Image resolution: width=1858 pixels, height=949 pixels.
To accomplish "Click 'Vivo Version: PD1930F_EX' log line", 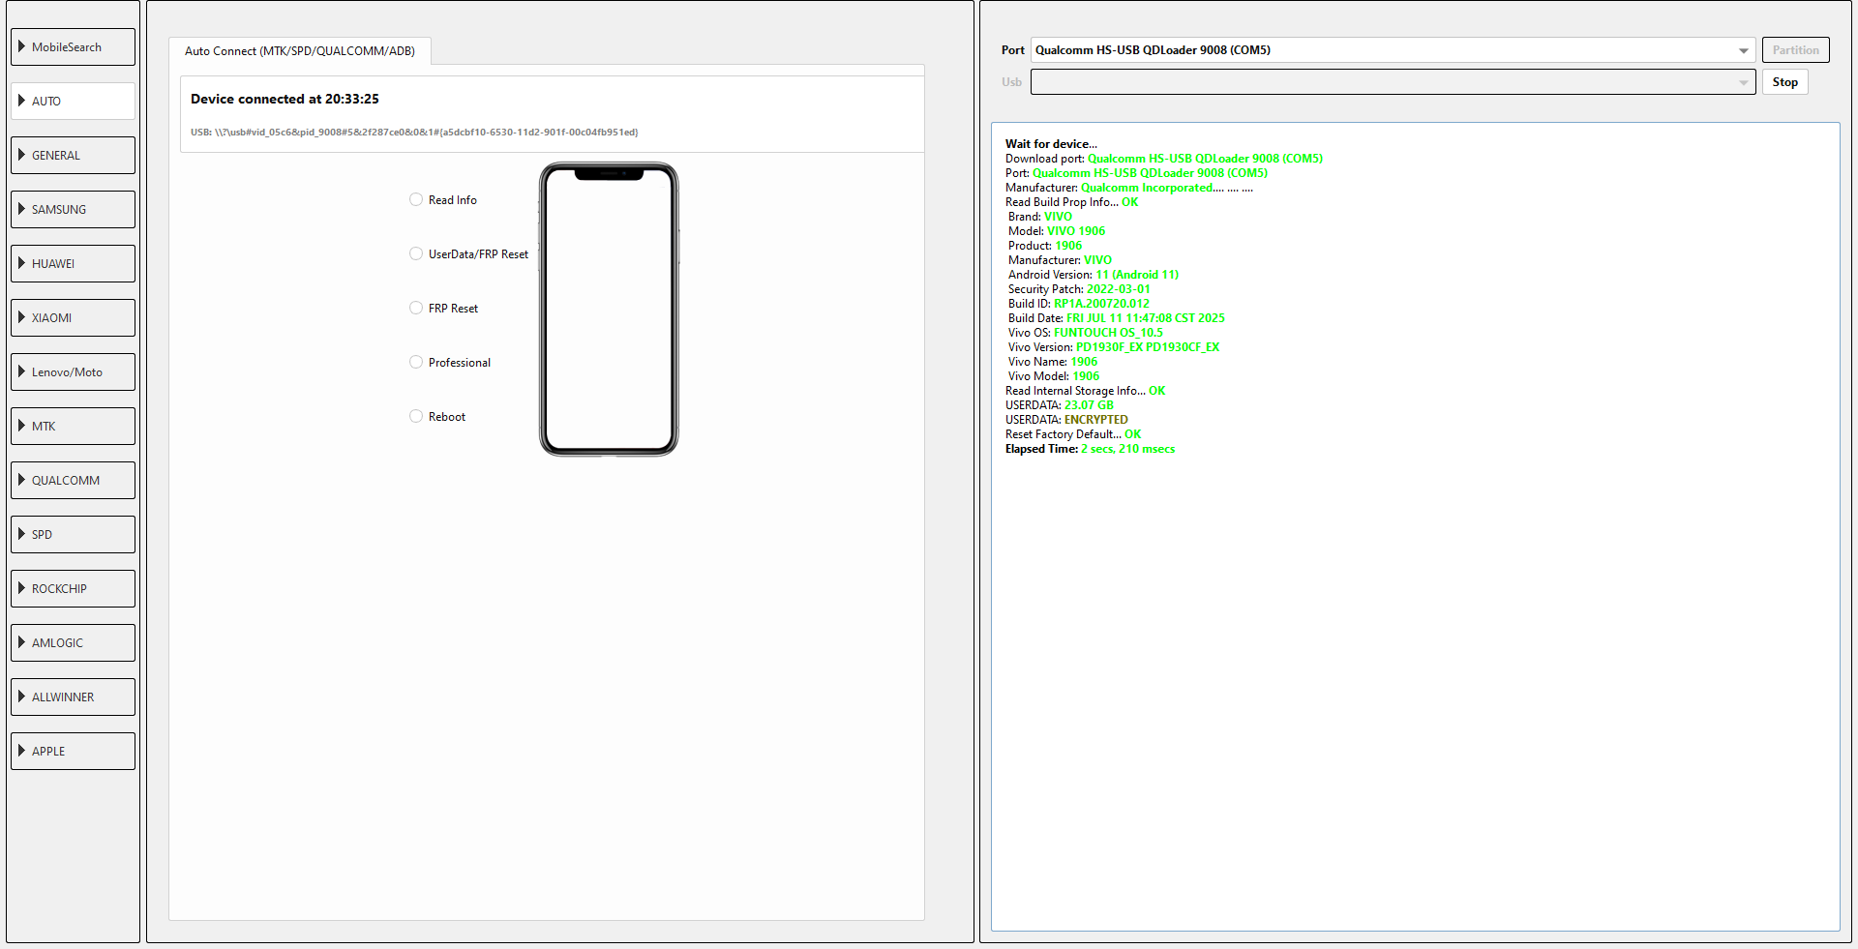I will (x=1114, y=347).
